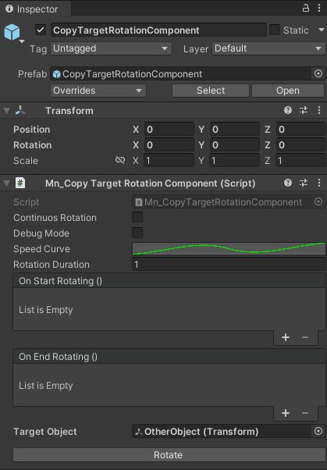The image size is (327, 470).
Task: Click the Transform component icon
Action: point(20,110)
